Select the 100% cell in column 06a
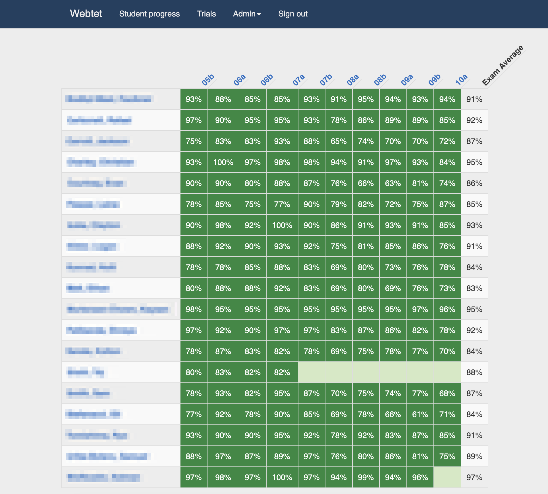Screen dimensions: 548x494 tap(223, 162)
